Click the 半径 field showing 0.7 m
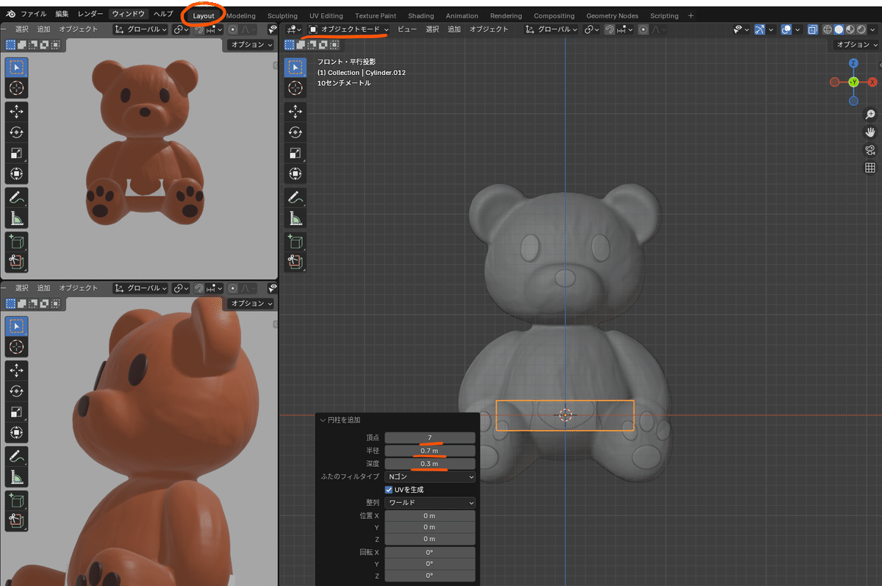 [x=430, y=451]
